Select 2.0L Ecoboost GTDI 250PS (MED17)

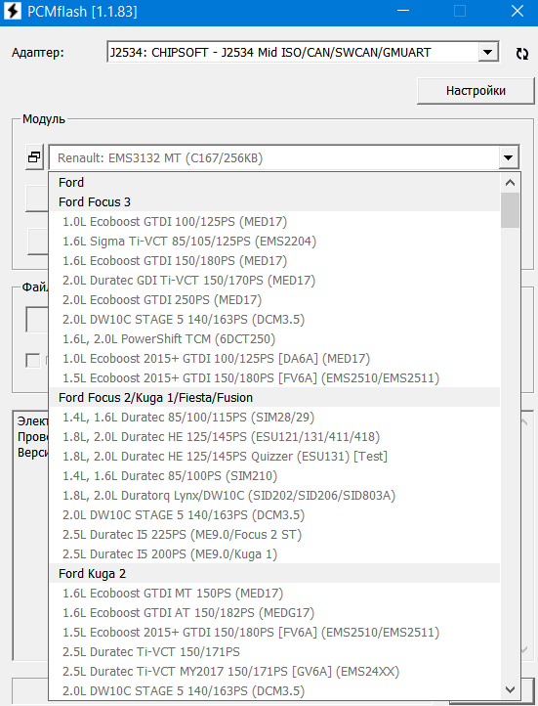pos(274,300)
